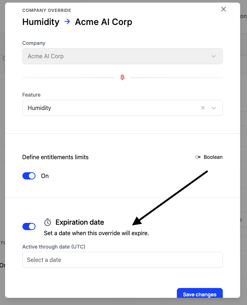Click the Boolean label text
The height and width of the screenshot is (305, 247).
point(213,157)
